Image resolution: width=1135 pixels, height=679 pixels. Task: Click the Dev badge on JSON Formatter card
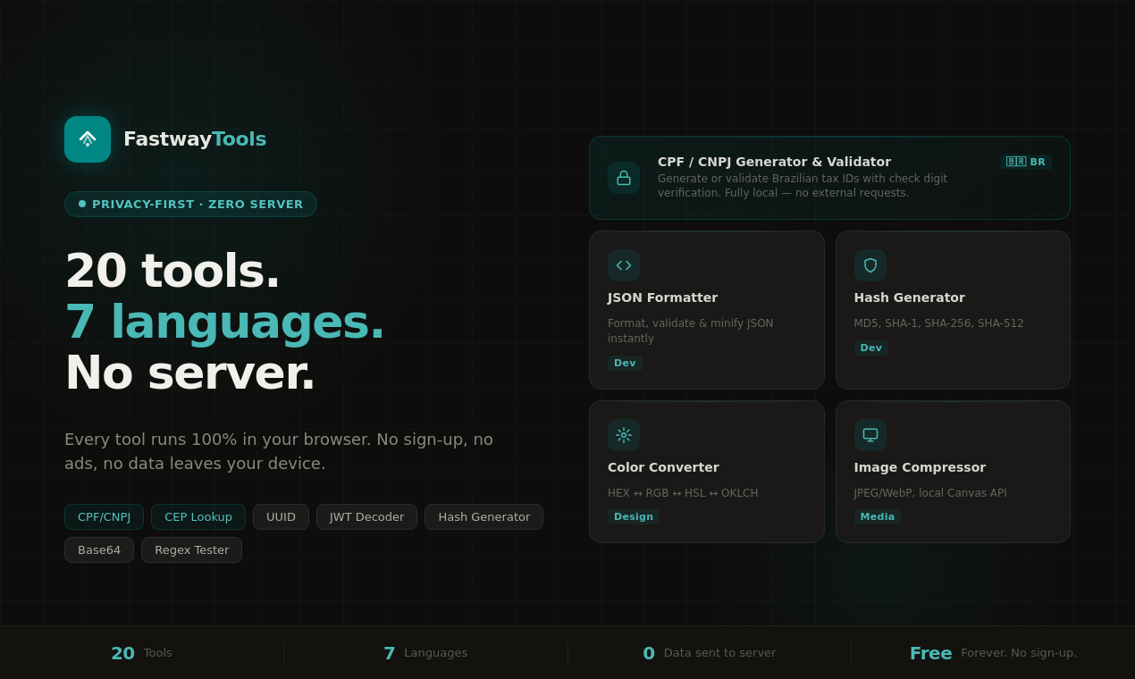[625, 363]
